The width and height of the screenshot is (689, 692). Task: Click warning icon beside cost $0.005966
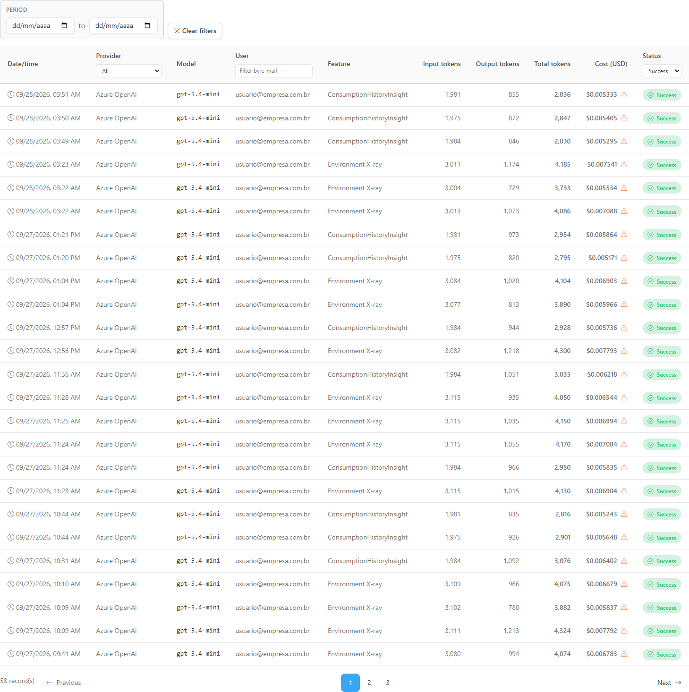[x=624, y=304]
